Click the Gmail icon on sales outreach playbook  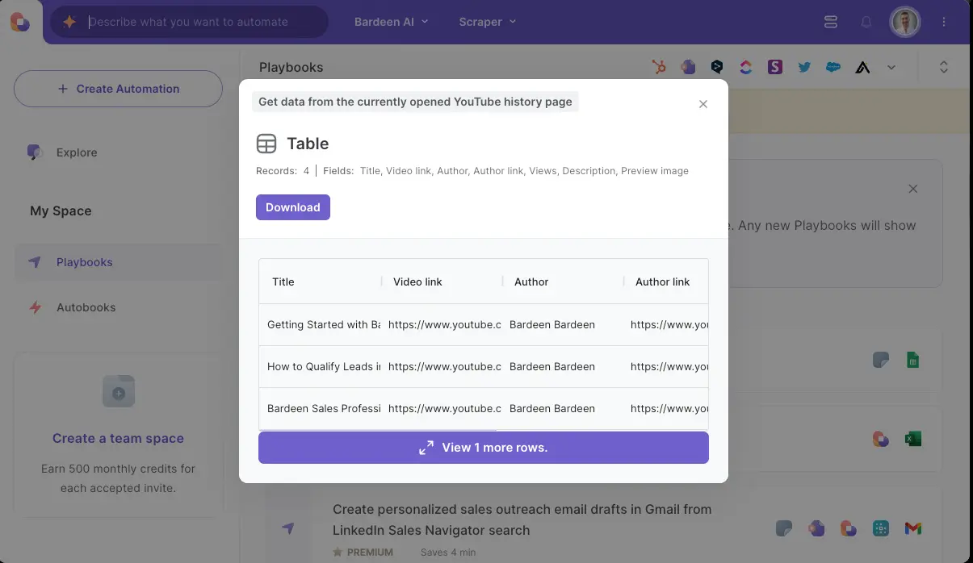point(913,528)
